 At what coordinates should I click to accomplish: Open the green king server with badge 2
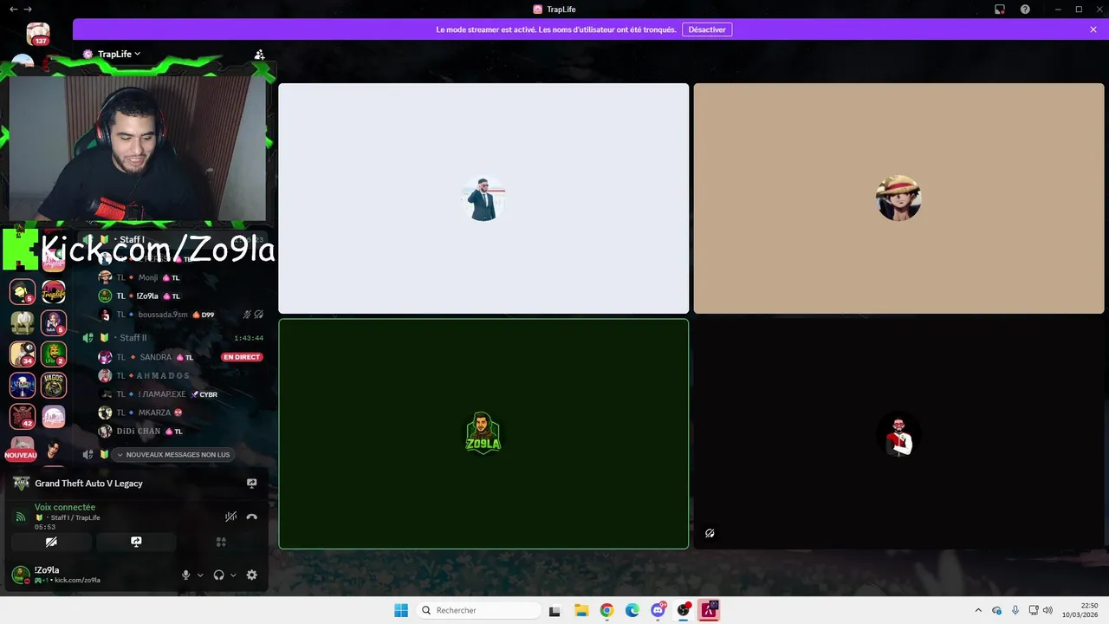point(54,354)
